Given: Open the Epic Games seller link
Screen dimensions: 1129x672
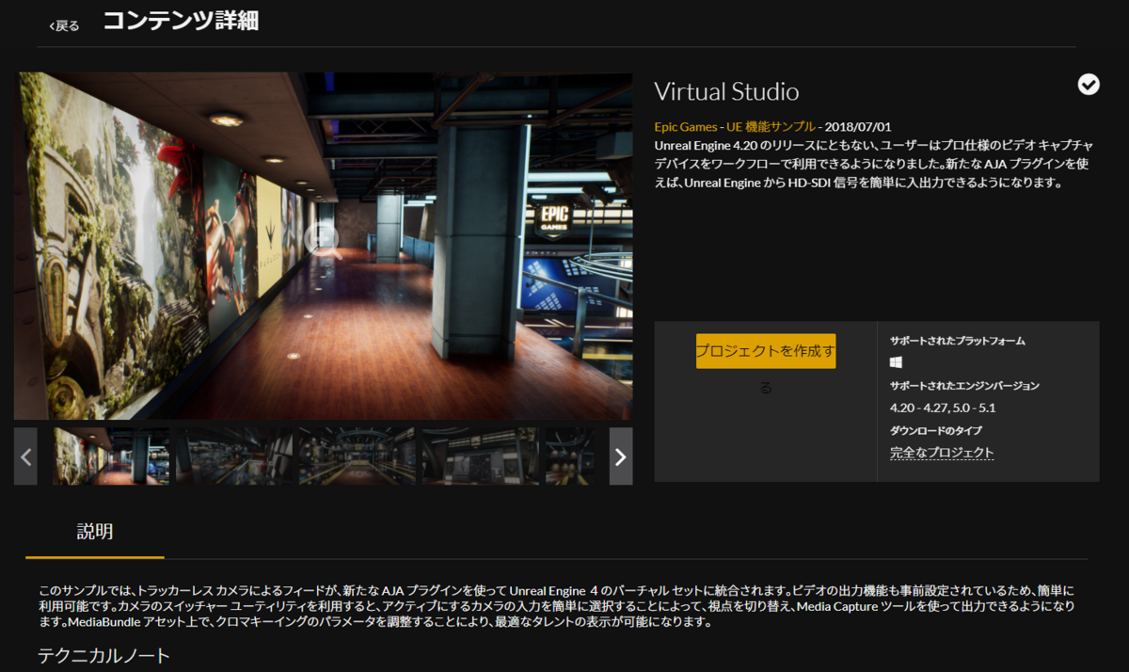Looking at the screenshot, I should pos(686,126).
